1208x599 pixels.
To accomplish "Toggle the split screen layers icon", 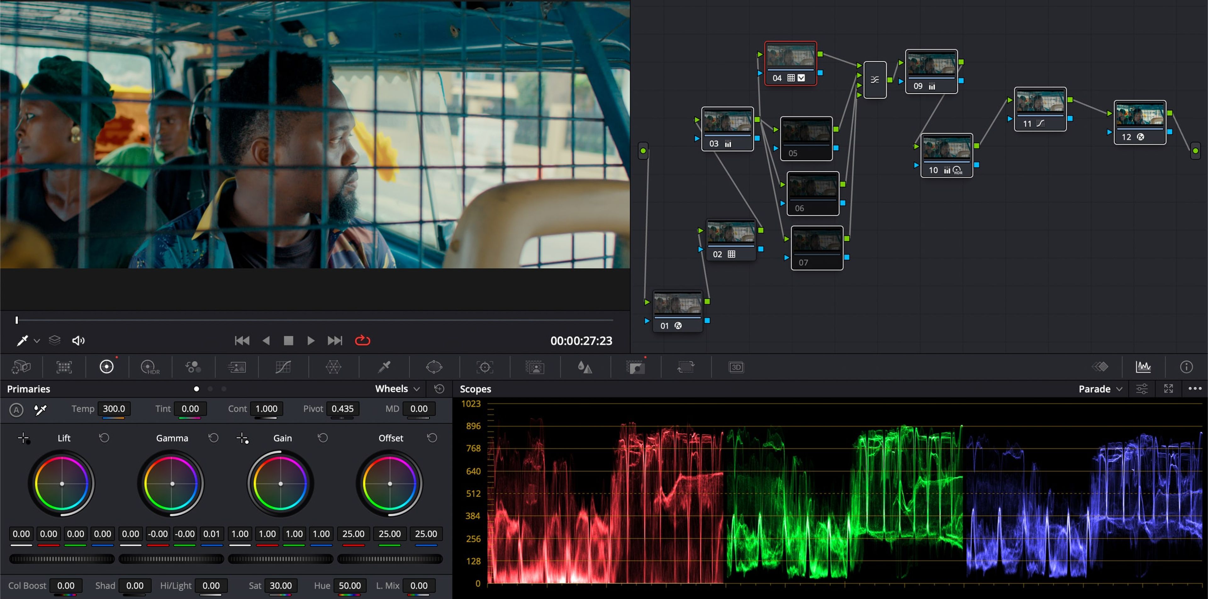I will [x=55, y=340].
